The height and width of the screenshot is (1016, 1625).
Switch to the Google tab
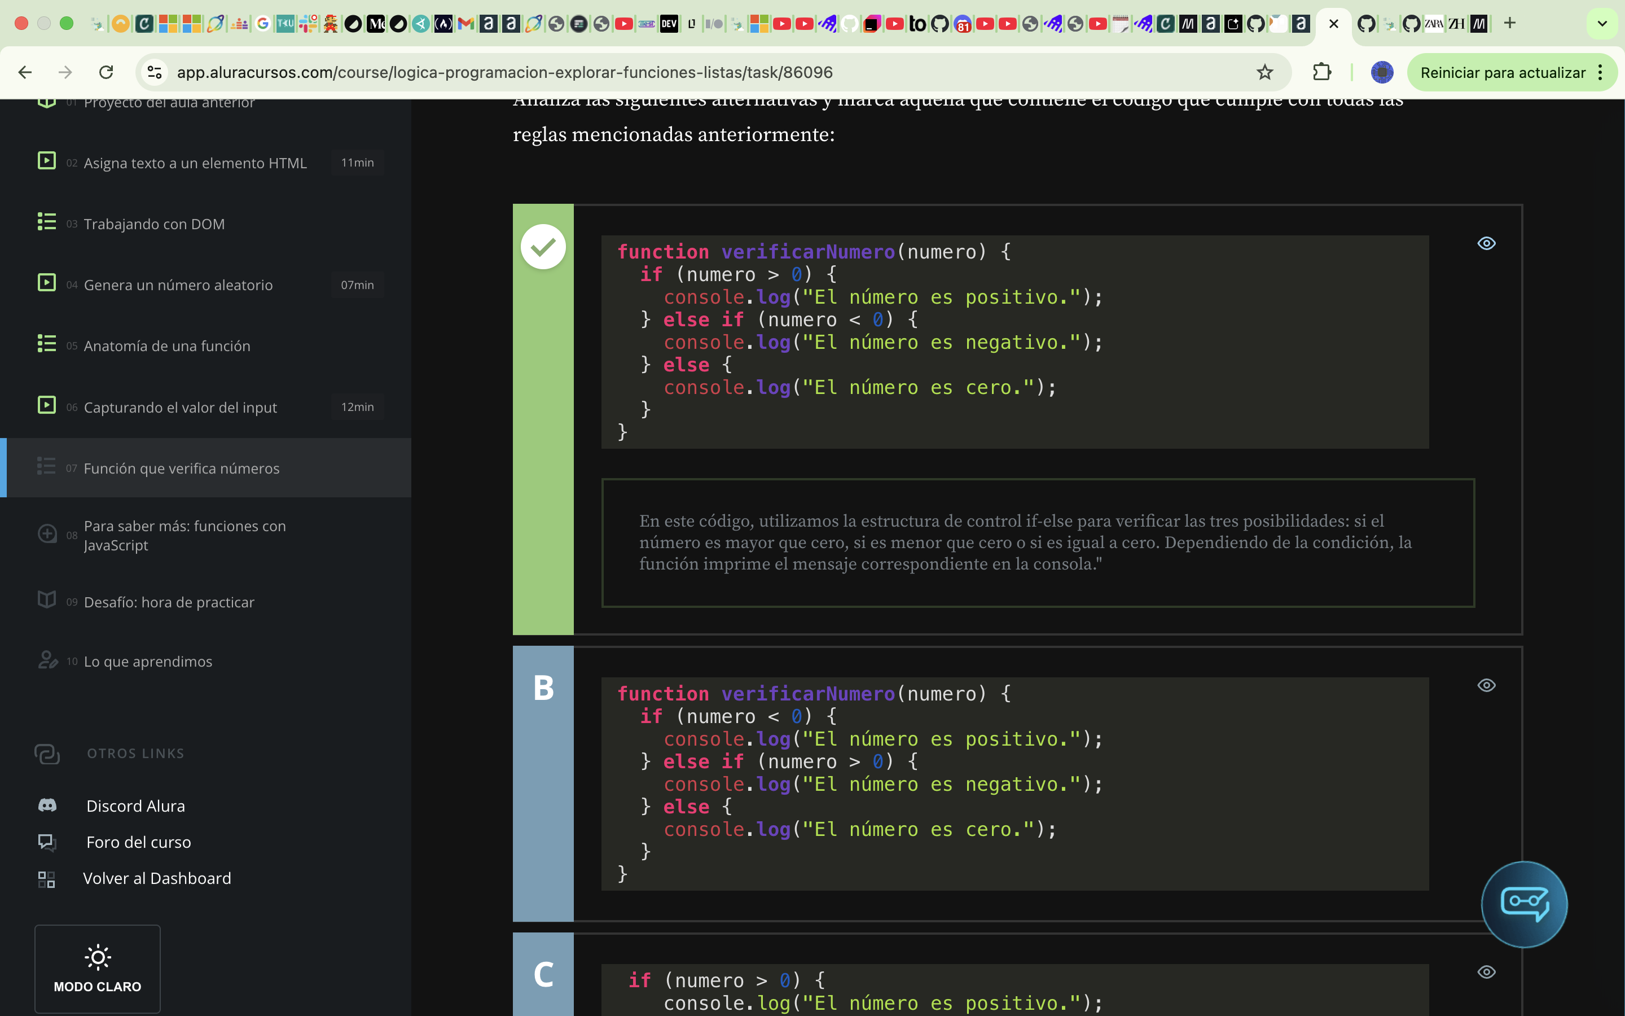click(262, 24)
